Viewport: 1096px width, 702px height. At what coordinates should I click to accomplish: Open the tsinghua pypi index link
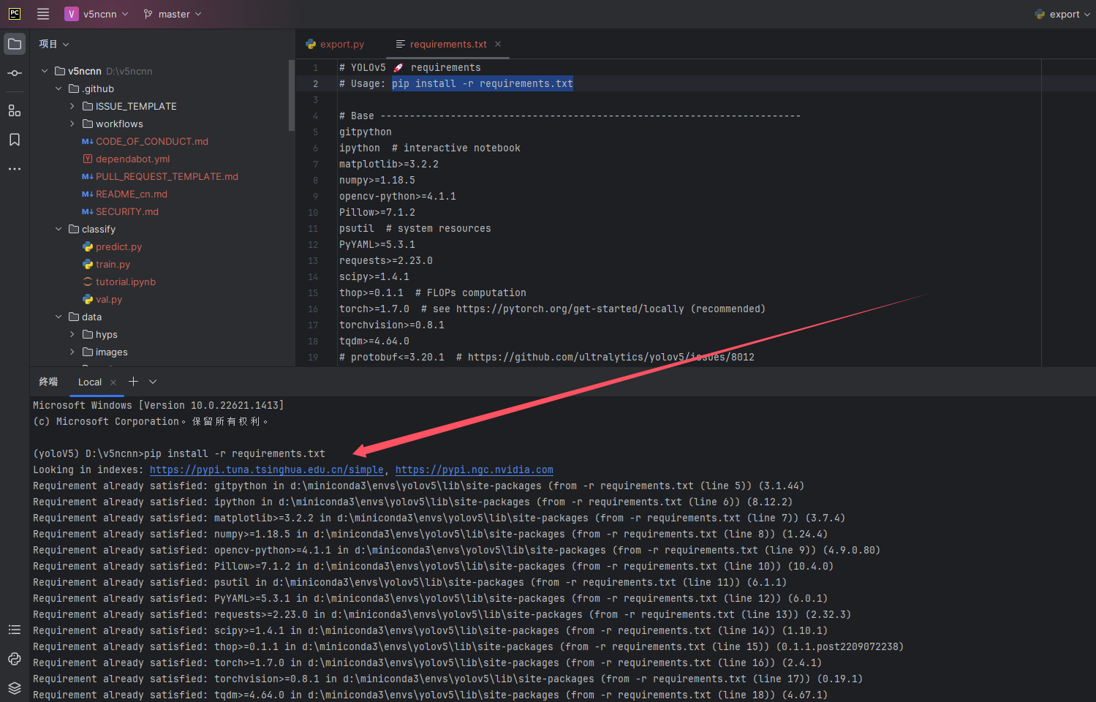(266, 469)
